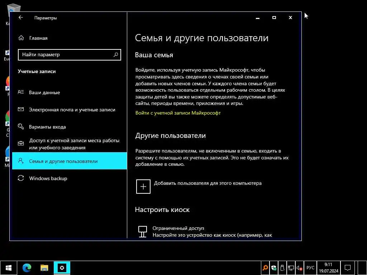Click the Семья и другие пользователи page title
Screen dimensions: 367x275
tap(202, 38)
